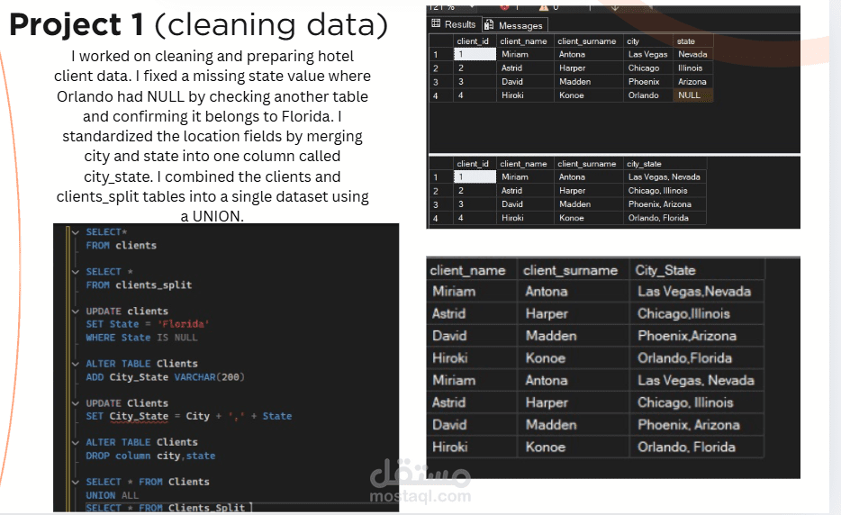Viewport: 841px width, 515px height.
Task: Click 'DROP column' keyword in the code
Action: point(118,456)
